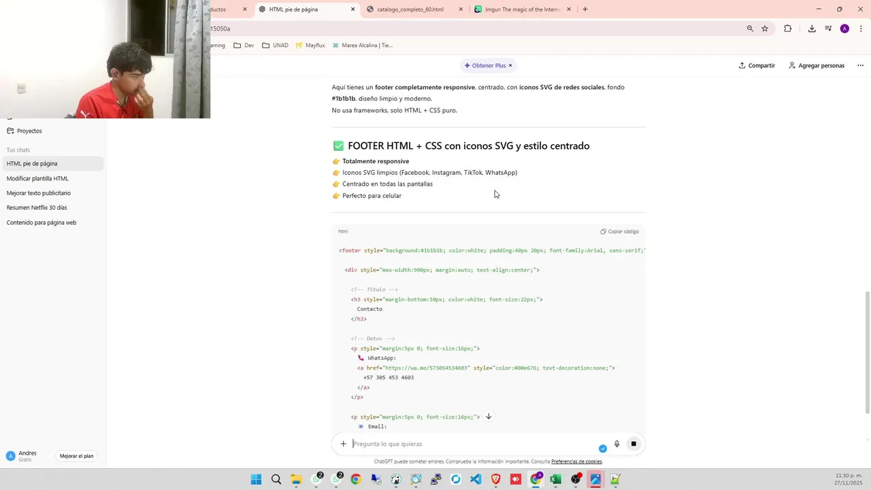Switch to the Imgur browser tab
871x490 pixels.
[523, 10]
